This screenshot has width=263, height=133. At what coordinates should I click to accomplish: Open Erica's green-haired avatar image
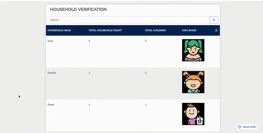pyautogui.click(x=193, y=50)
